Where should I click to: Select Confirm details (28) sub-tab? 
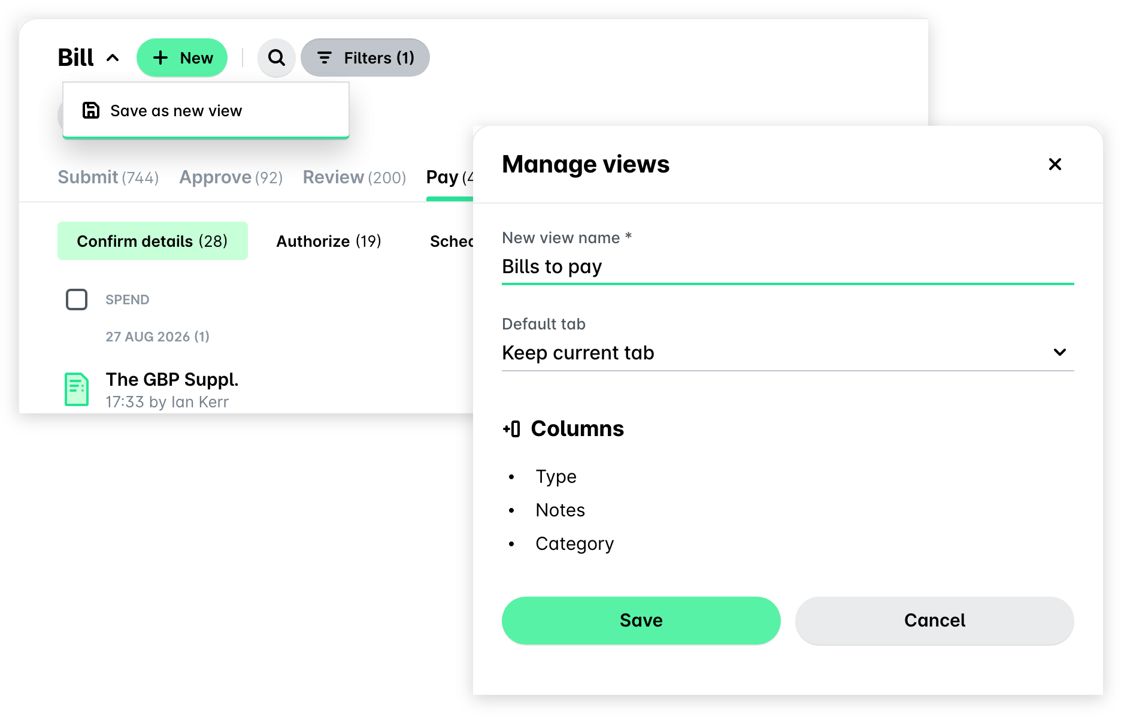click(153, 241)
